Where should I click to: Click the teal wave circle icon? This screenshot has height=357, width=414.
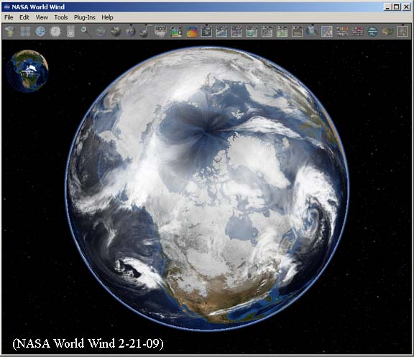[372, 32]
